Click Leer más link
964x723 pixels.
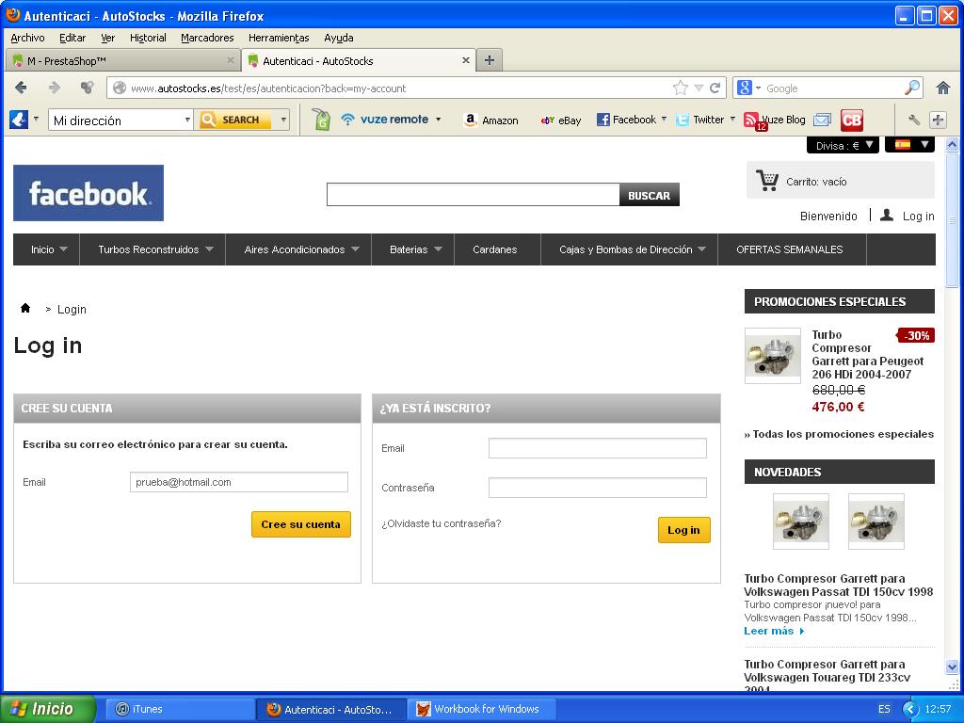click(x=774, y=631)
